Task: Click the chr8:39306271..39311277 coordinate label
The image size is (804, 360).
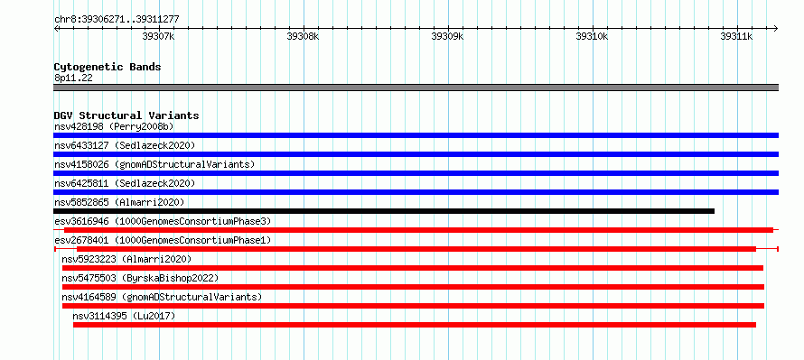Action: click(117, 20)
